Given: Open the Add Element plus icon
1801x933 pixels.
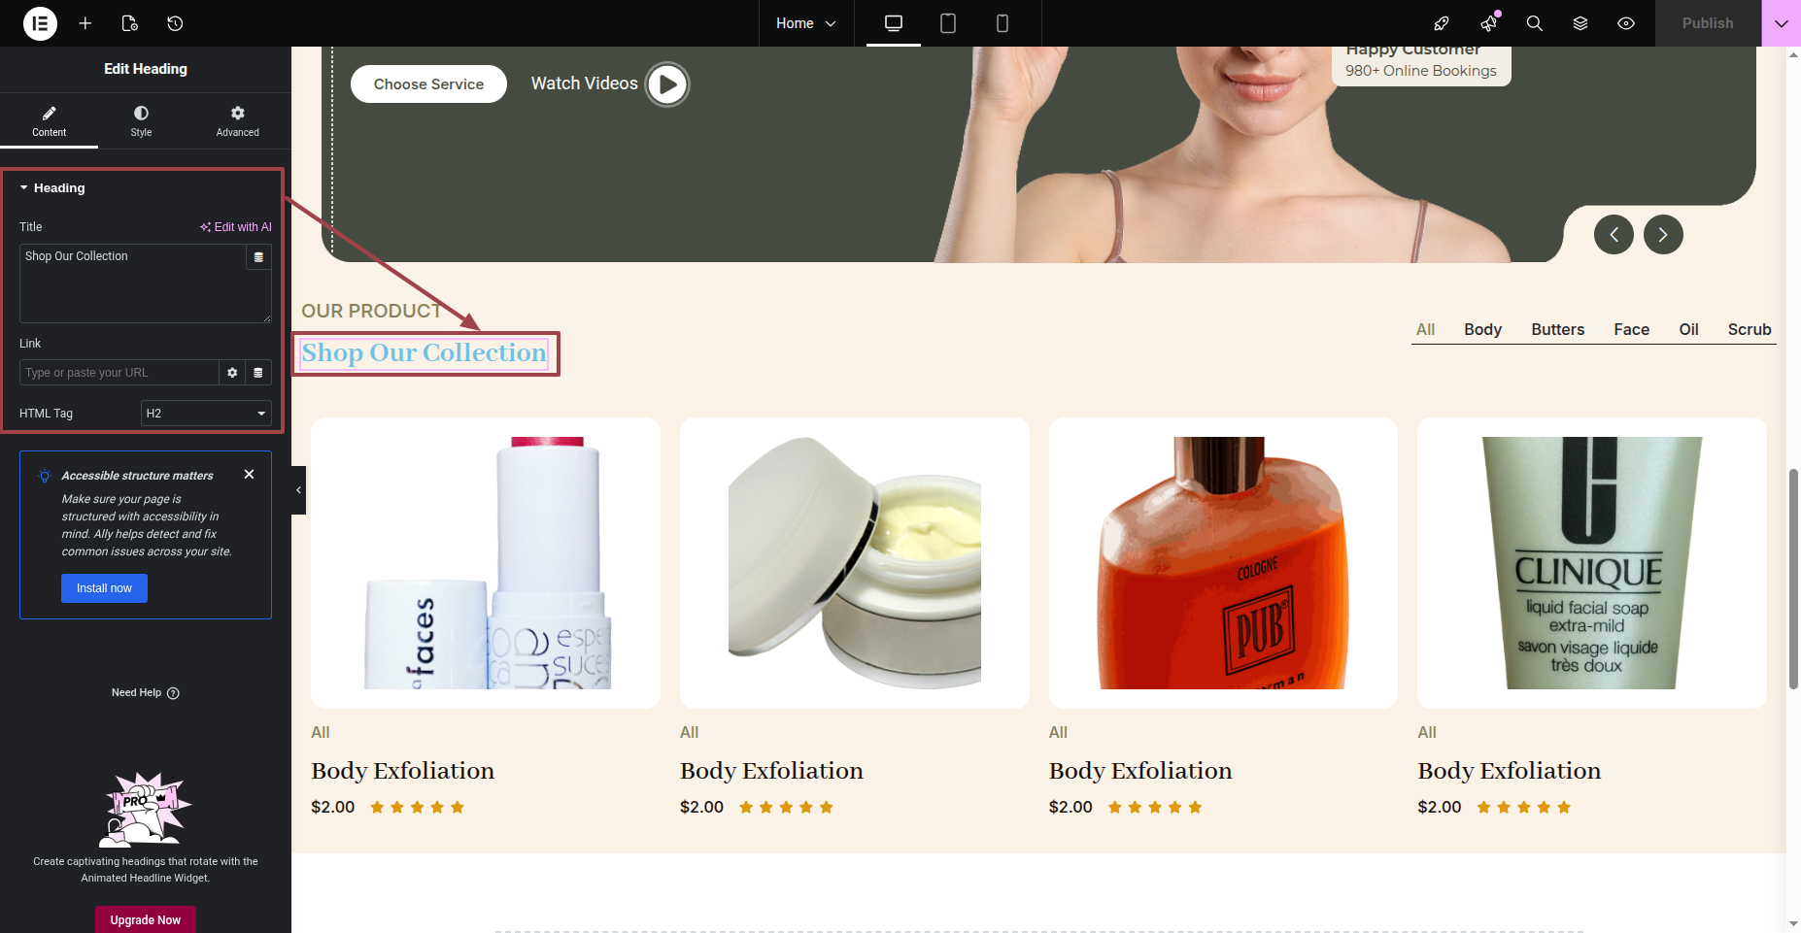Looking at the screenshot, I should (x=85, y=23).
